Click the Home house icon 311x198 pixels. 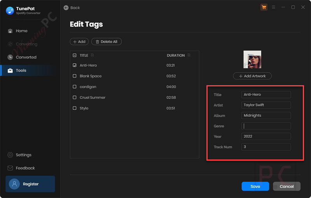[x=10, y=31]
